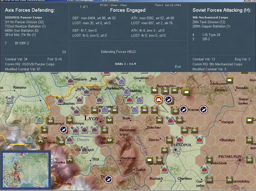Select the Soviet cavalry counter left of Berestechko stack
This screenshot has height=191, width=256.
tap(154, 90)
